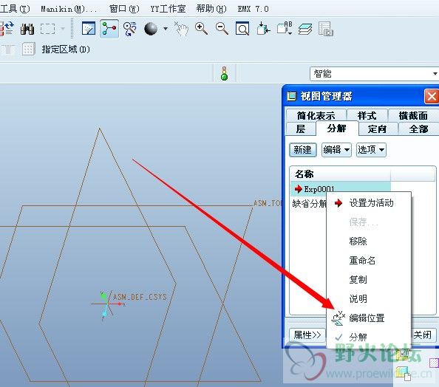This screenshot has width=439, height=387.
Task: Toggle the checked 分解 menu option
Action: coord(369,338)
